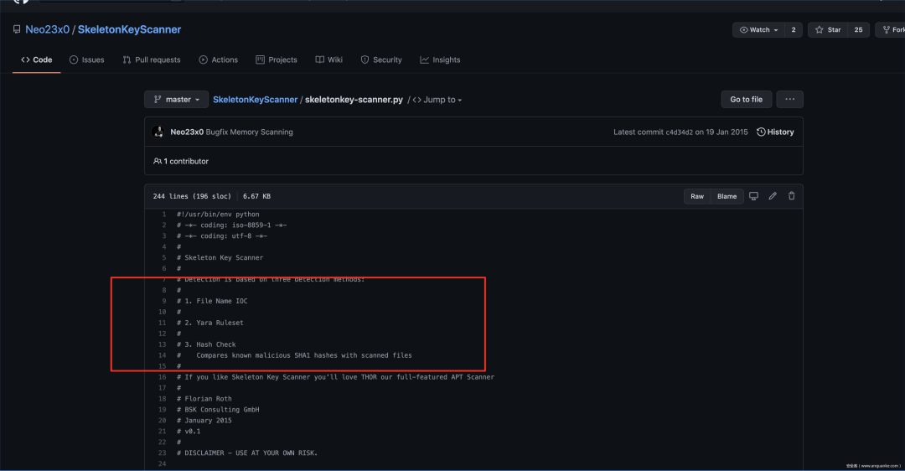Delete this file with the trash icon

click(791, 196)
